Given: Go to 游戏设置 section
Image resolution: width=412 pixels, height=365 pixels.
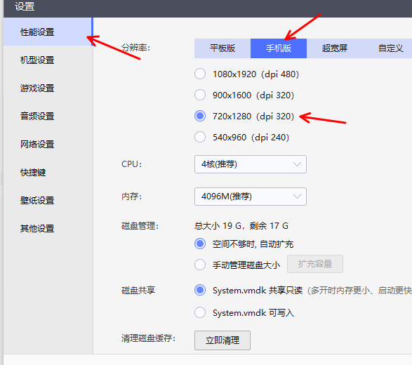Looking at the screenshot, I should tap(48, 88).
